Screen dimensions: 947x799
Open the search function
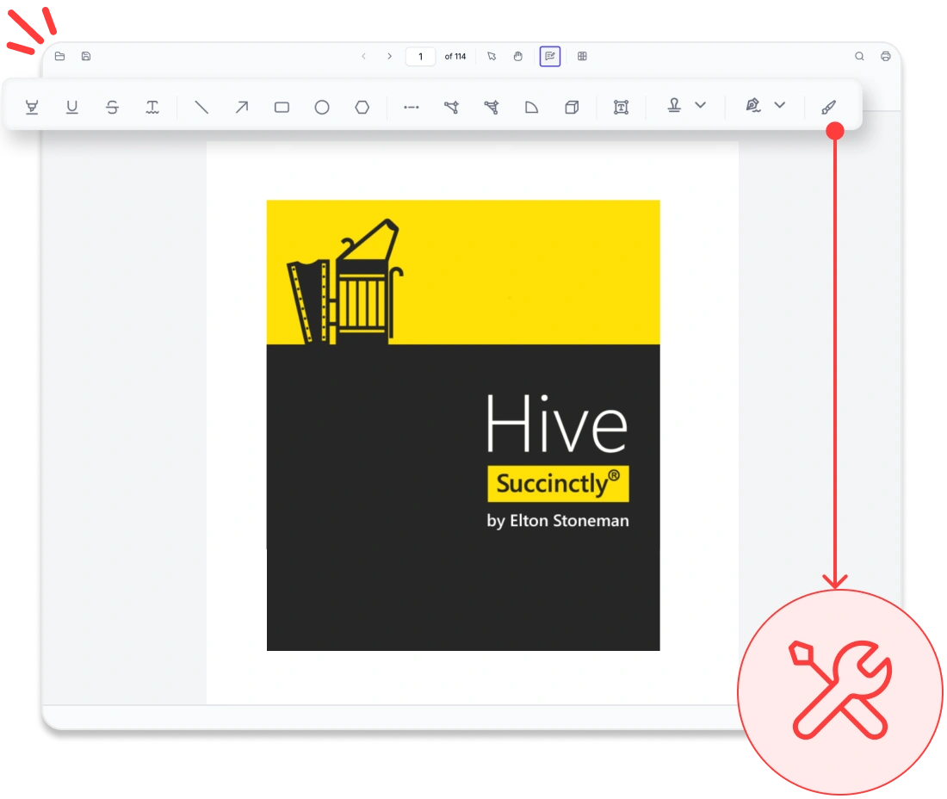(x=859, y=56)
